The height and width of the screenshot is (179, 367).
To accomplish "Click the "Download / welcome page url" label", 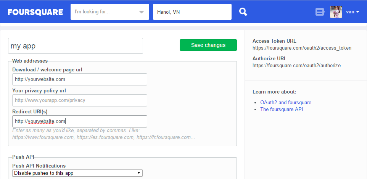I will coord(47,69).
